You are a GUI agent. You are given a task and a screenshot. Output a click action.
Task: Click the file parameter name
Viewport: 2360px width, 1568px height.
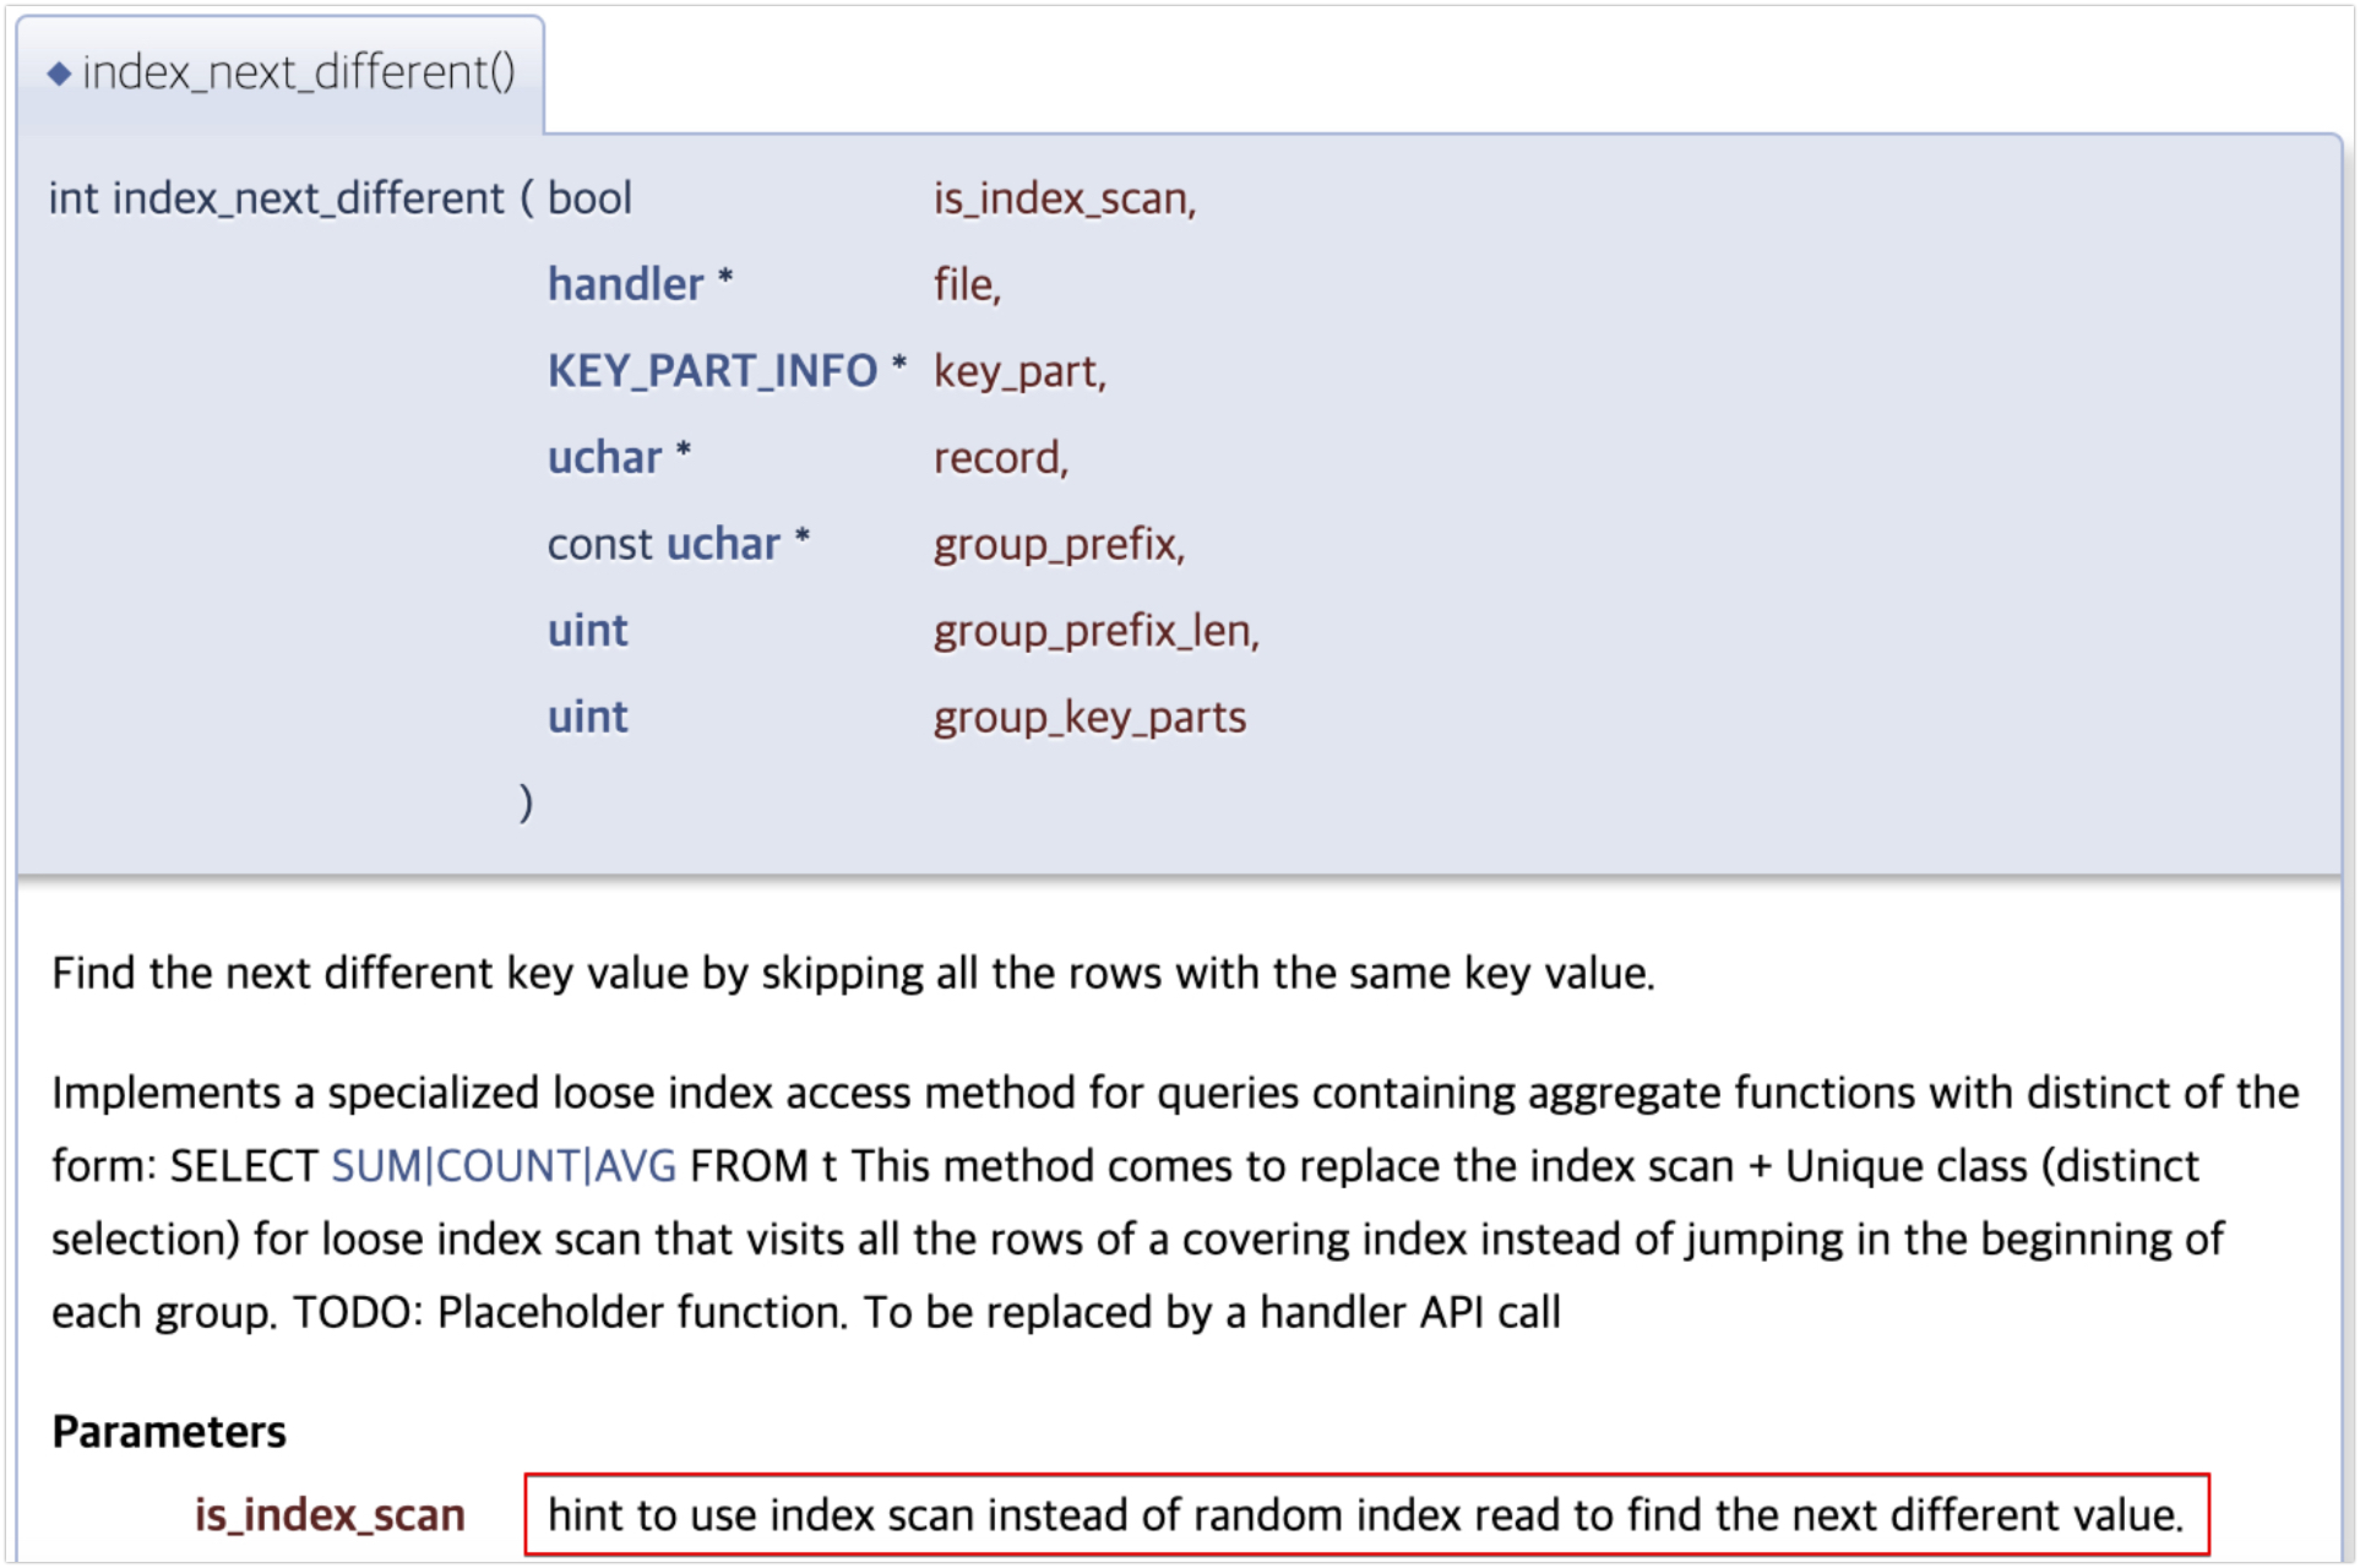967,285
